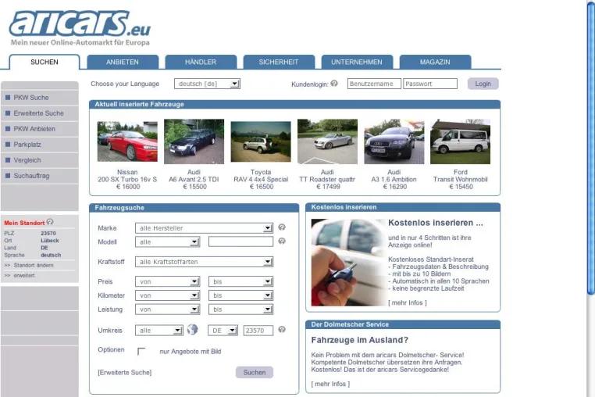Click the erweitert link under Mein Standort
The width and height of the screenshot is (595, 397).
pos(24,275)
